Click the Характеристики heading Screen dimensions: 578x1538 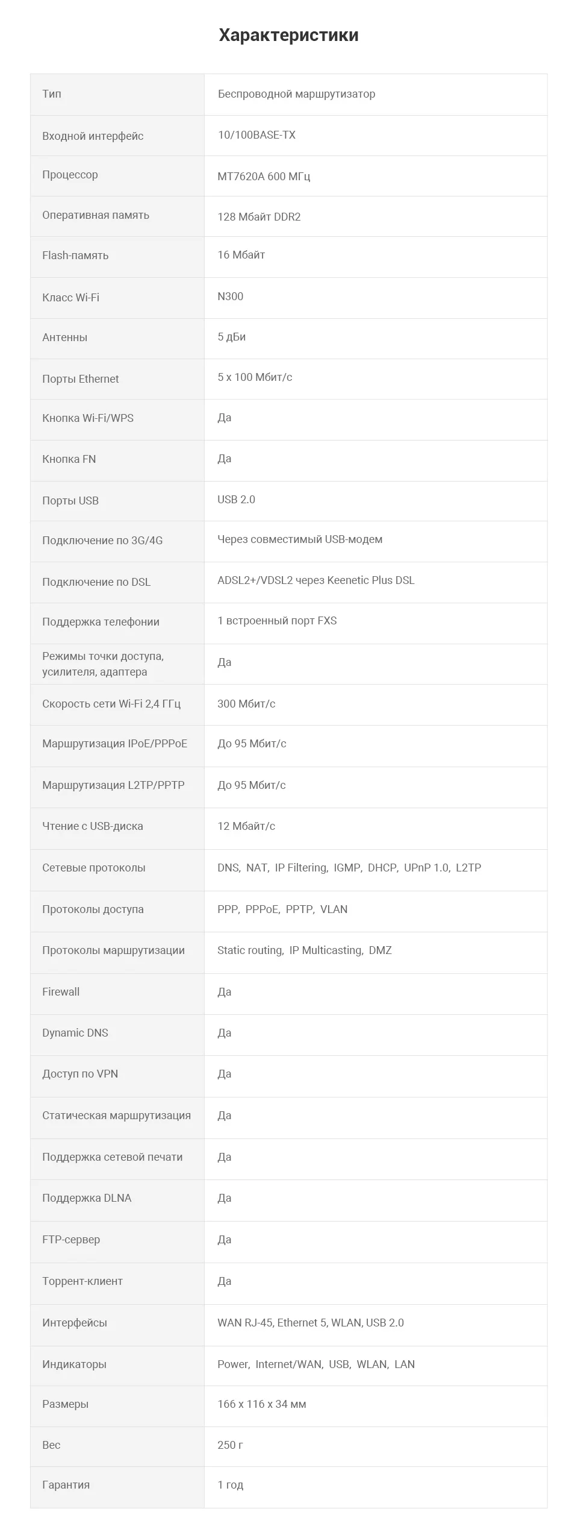[288, 35]
